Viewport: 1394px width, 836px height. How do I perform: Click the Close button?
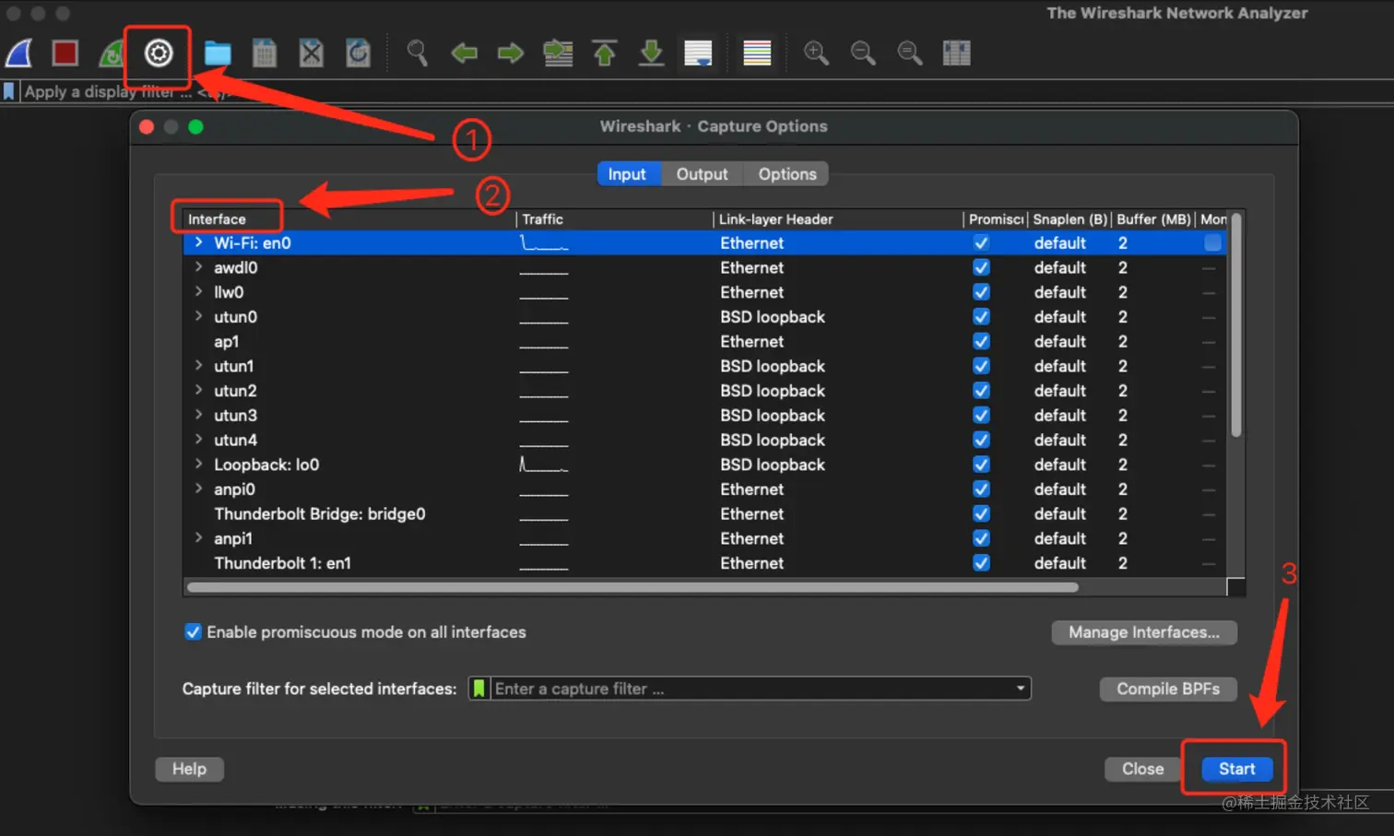click(x=1142, y=769)
